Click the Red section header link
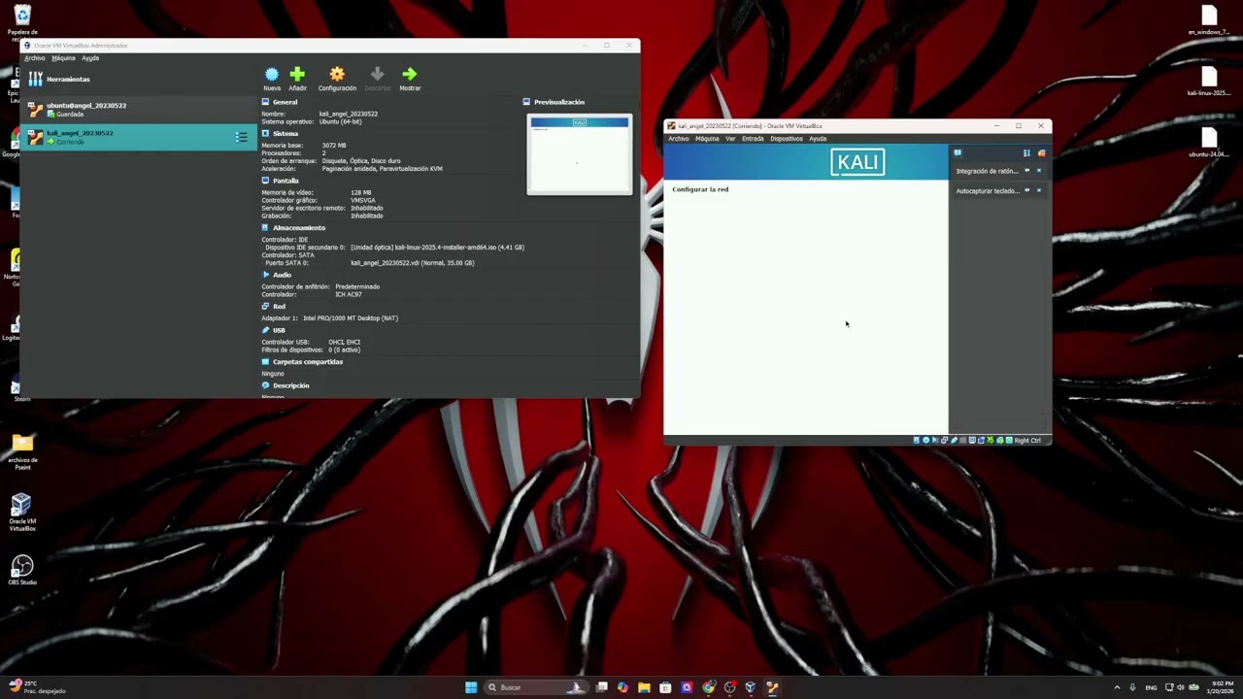Viewport: 1243px width, 699px height. (x=279, y=307)
